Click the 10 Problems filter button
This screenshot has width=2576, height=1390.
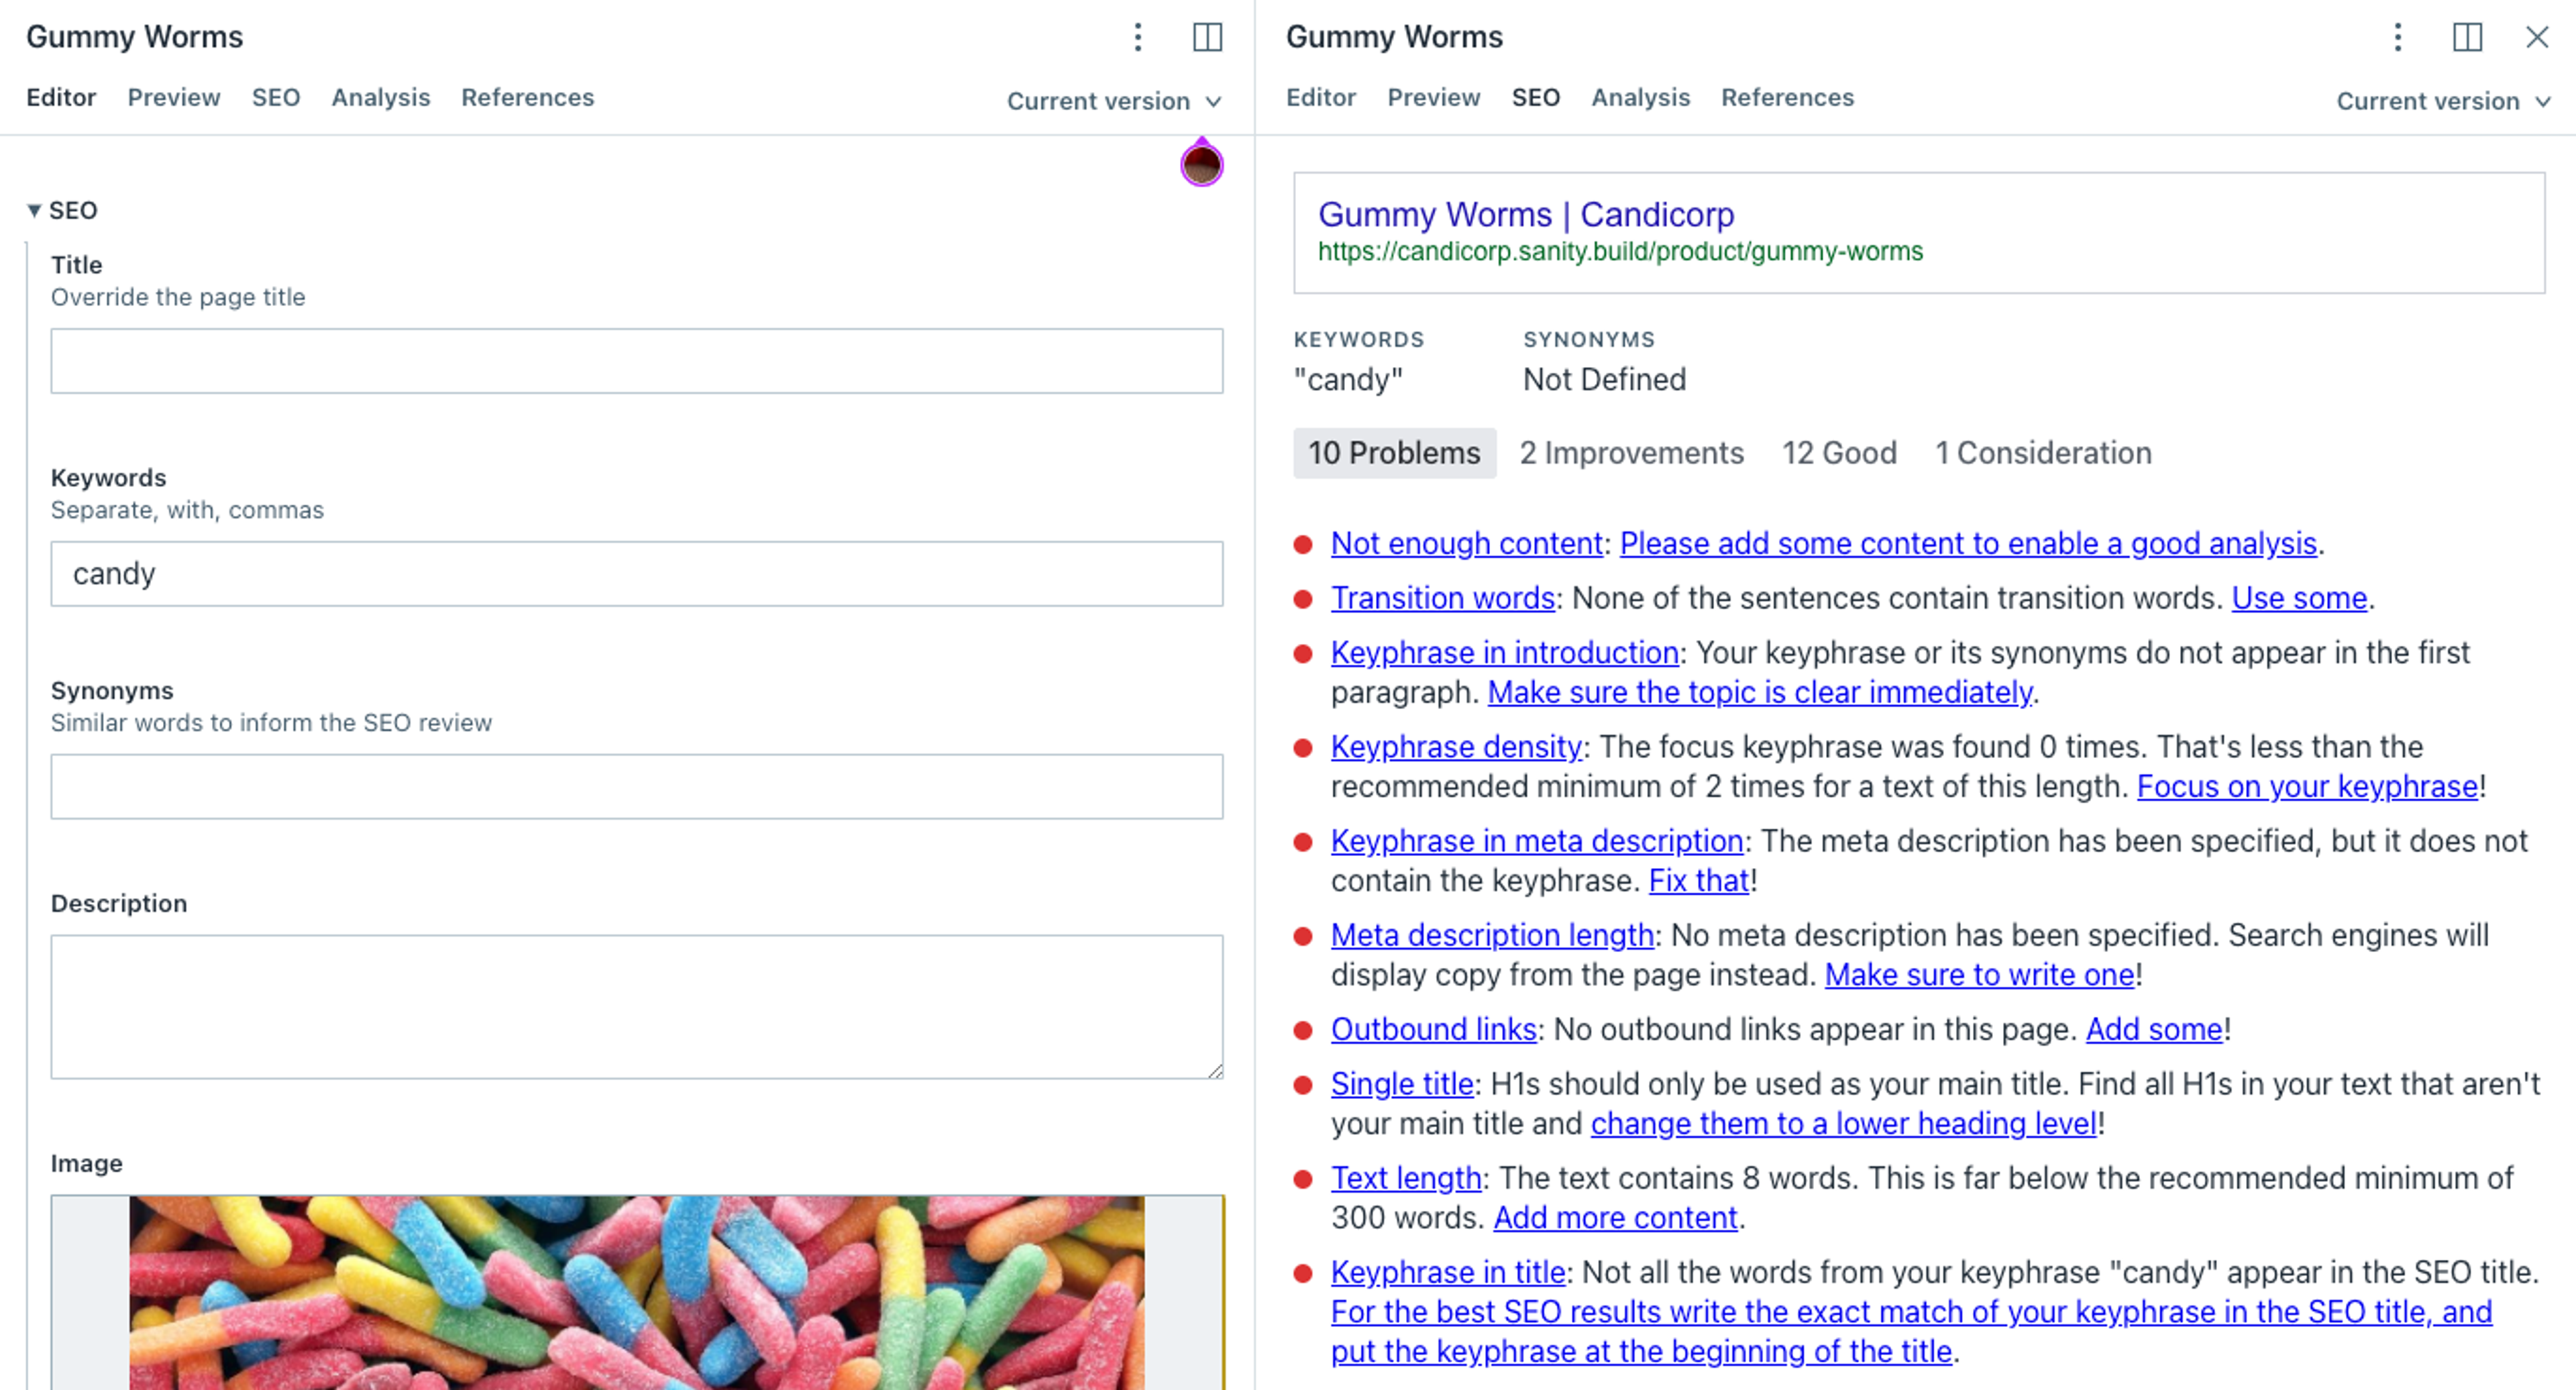(x=1391, y=452)
